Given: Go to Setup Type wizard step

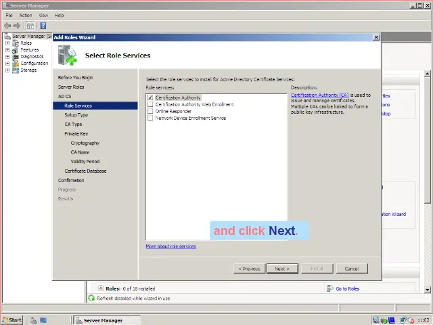Looking at the screenshot, I should click(76, 115).
